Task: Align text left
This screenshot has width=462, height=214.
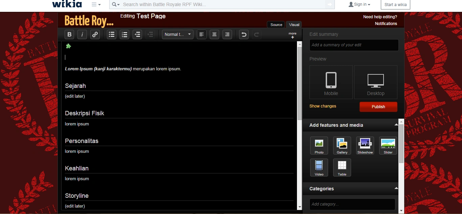Action: tap(202, 34)
